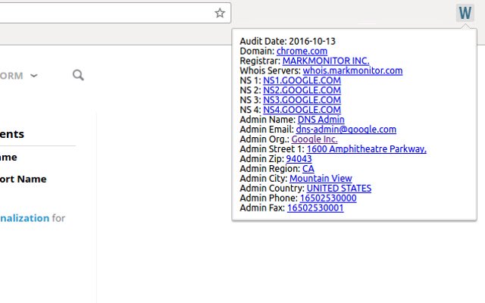
Task: Open the UNITED STATES country link
Action: 339,189
